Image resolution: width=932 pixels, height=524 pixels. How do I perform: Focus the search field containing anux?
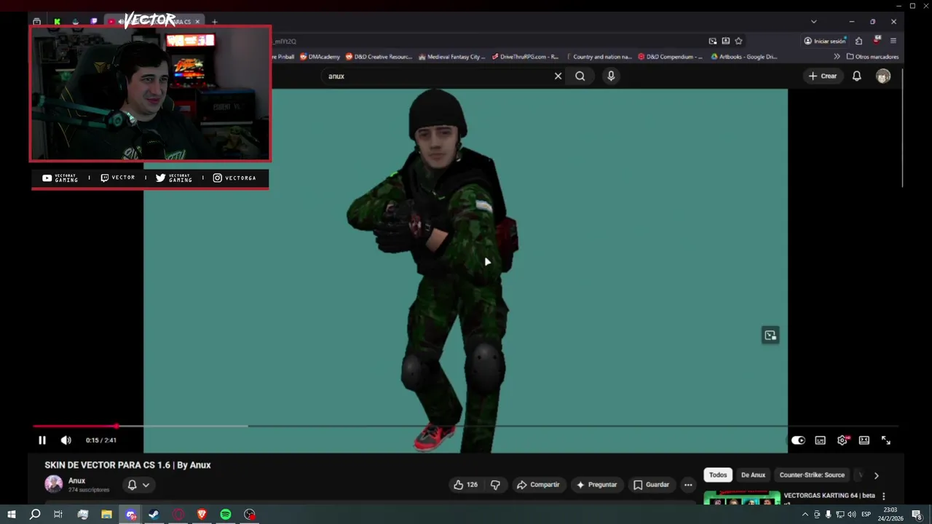[x=437, y=76]
